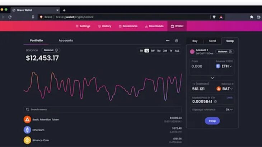Open Settings in the top navigation
Viewport: 262px width, 147px height.
[83, 26]
